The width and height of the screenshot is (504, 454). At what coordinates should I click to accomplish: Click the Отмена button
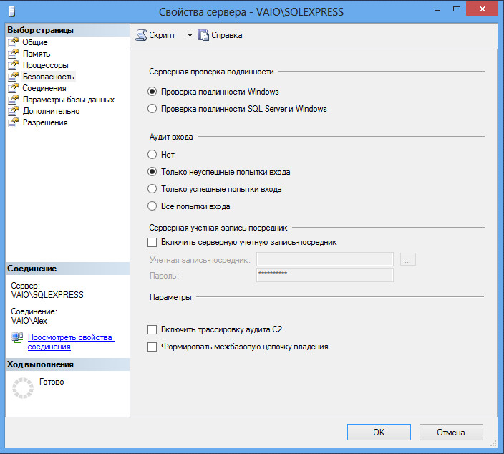click(451, 432)
